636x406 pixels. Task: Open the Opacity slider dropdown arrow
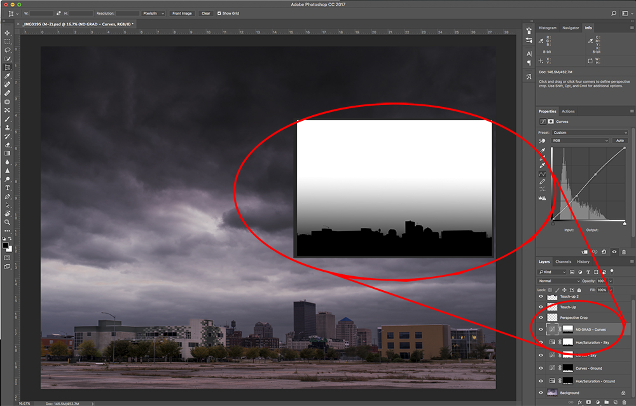611,281
